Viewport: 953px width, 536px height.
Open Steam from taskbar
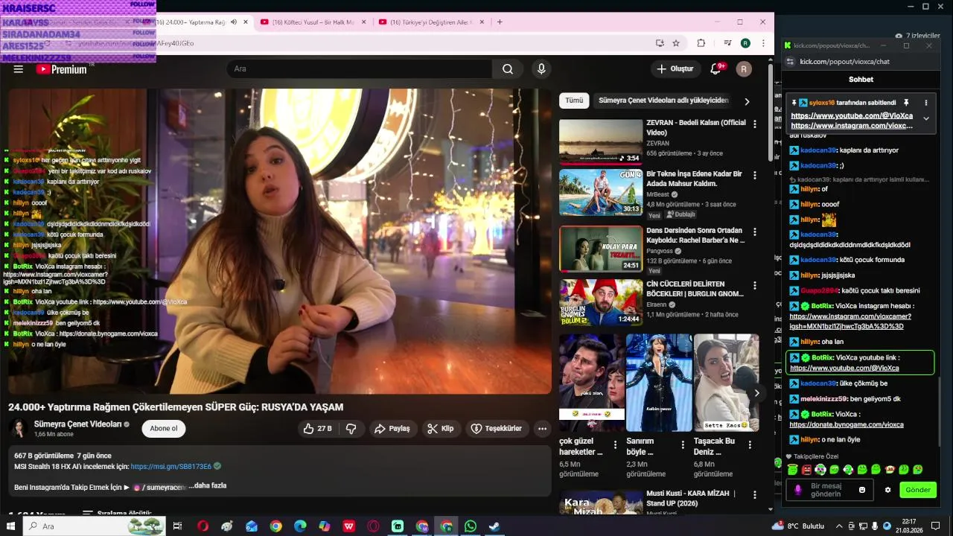click(494, 526)
